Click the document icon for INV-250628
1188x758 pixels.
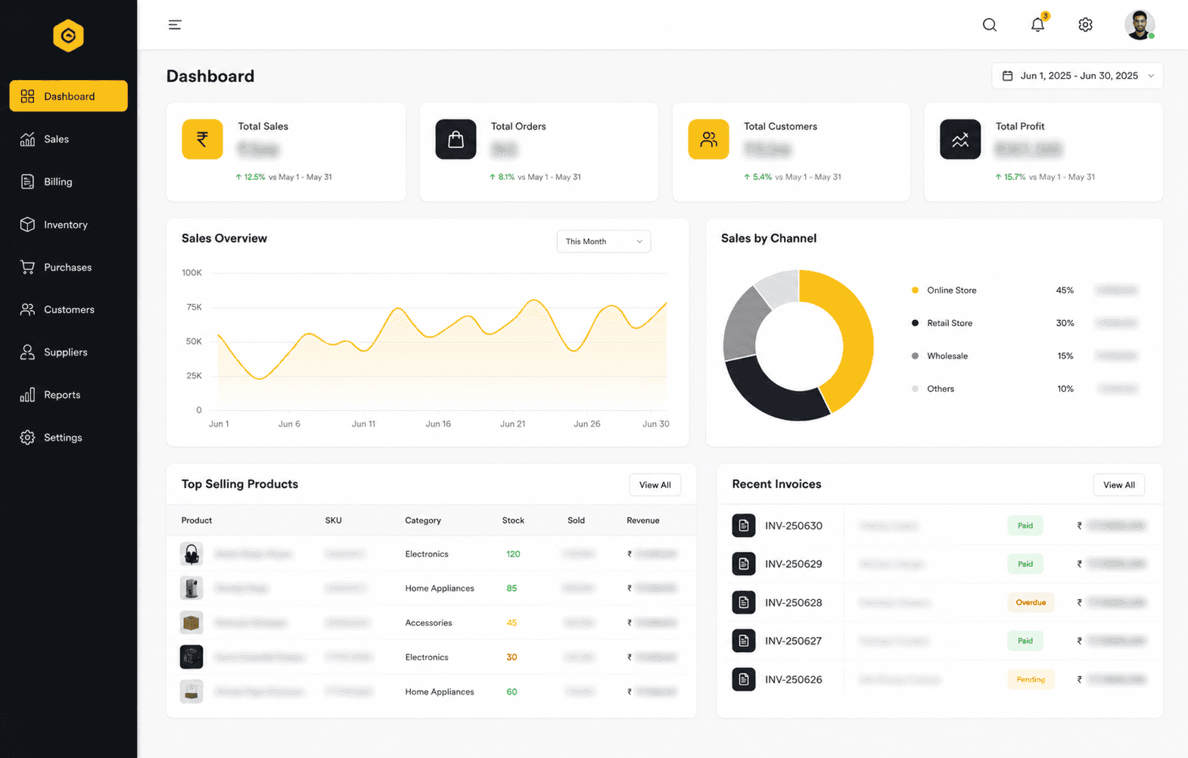744,602
